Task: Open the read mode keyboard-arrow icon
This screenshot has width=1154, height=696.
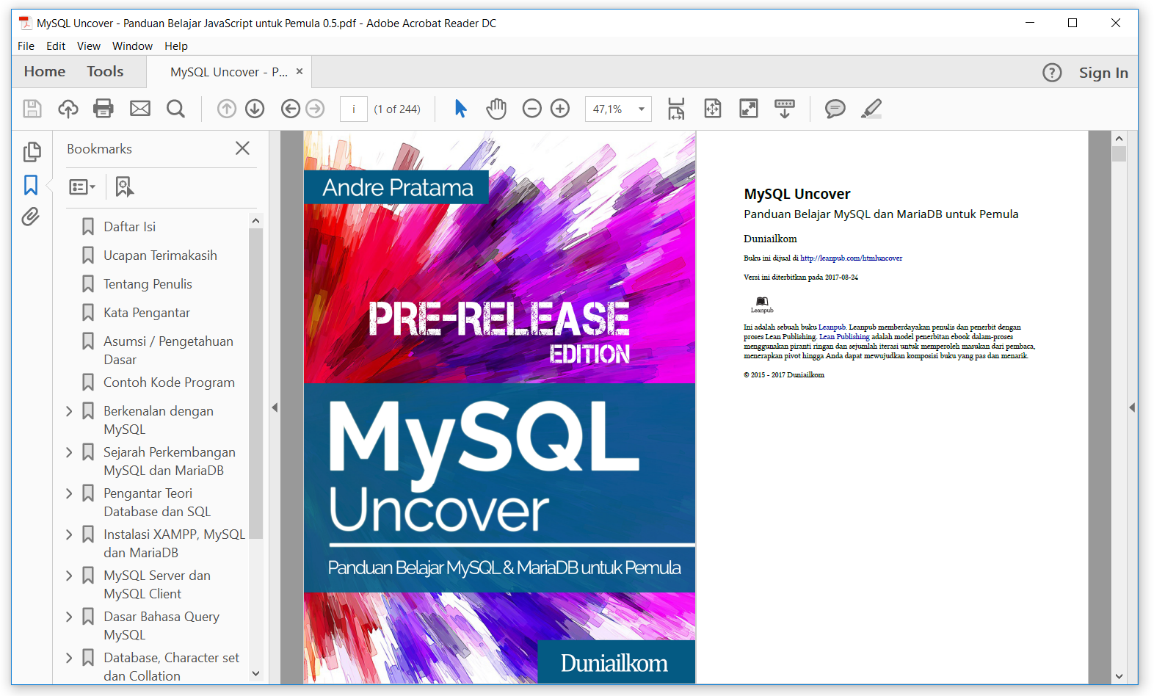Action: tap(785, 109)
